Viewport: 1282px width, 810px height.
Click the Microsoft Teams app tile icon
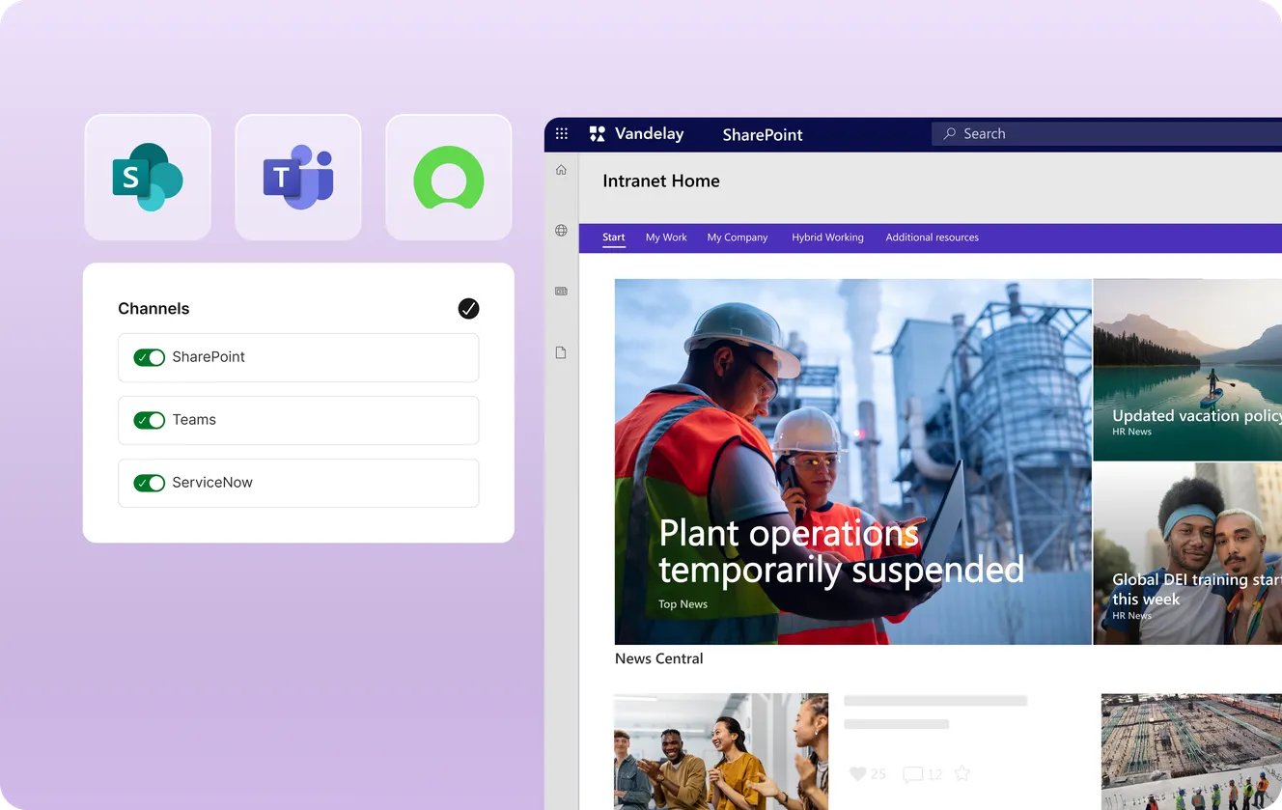click(298, 178)
